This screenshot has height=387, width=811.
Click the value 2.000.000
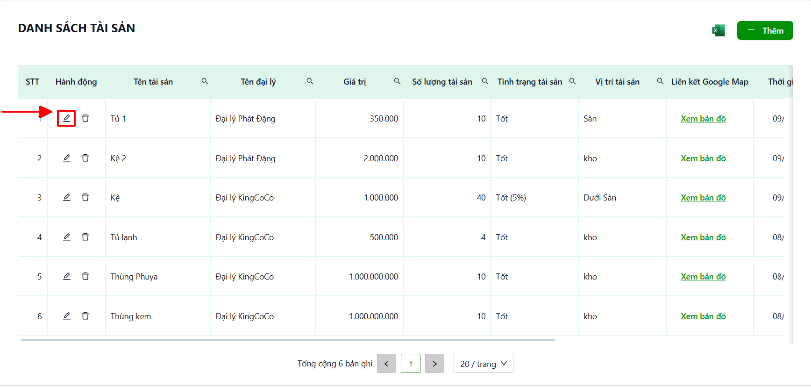tap(381, 158)
